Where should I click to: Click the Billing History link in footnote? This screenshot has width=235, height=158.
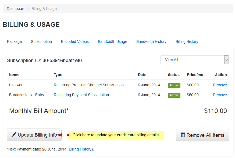[x=80, y=149]
